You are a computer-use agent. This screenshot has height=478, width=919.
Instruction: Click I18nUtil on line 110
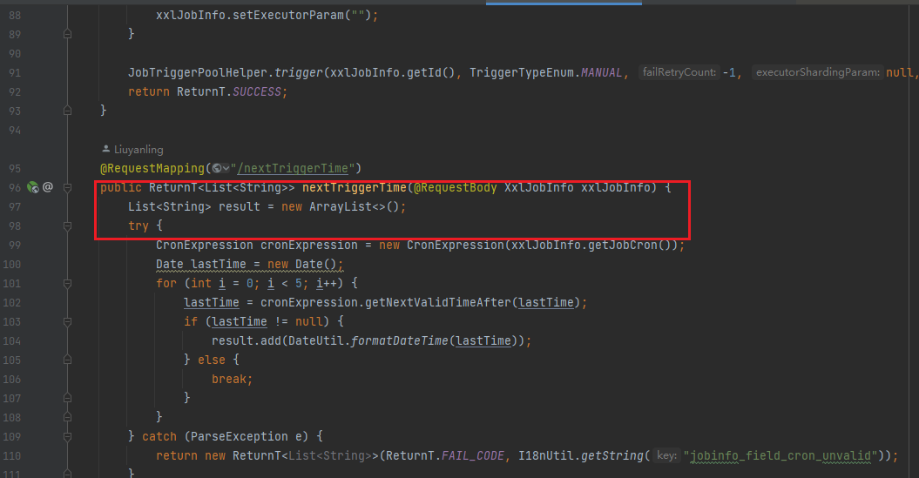[x=545, y=455]
